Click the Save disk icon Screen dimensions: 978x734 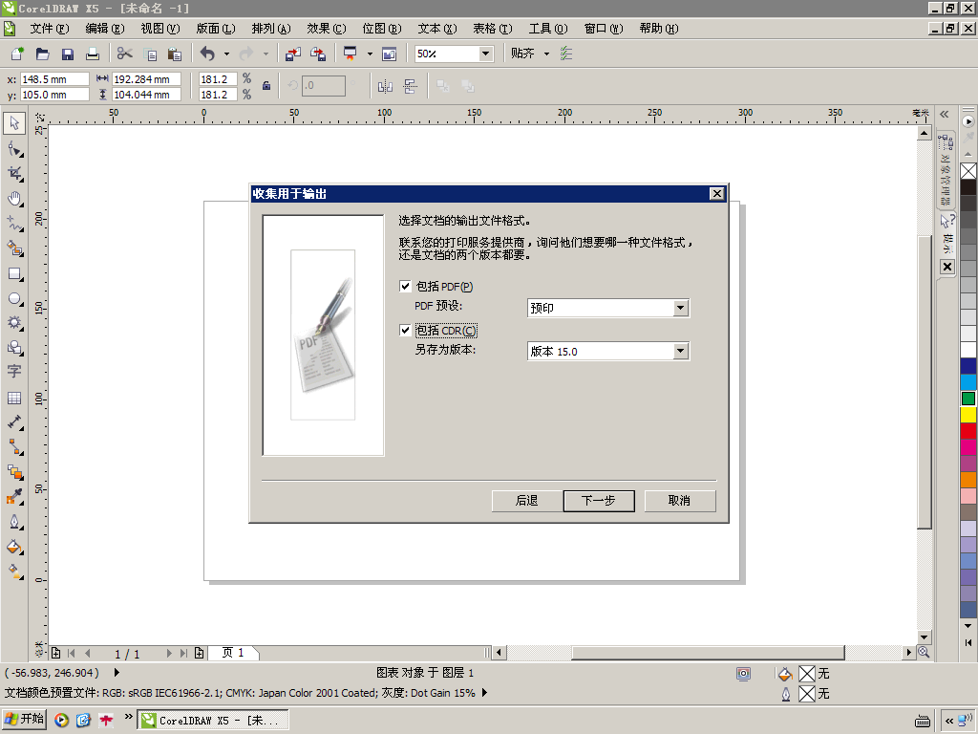(68, 54)
